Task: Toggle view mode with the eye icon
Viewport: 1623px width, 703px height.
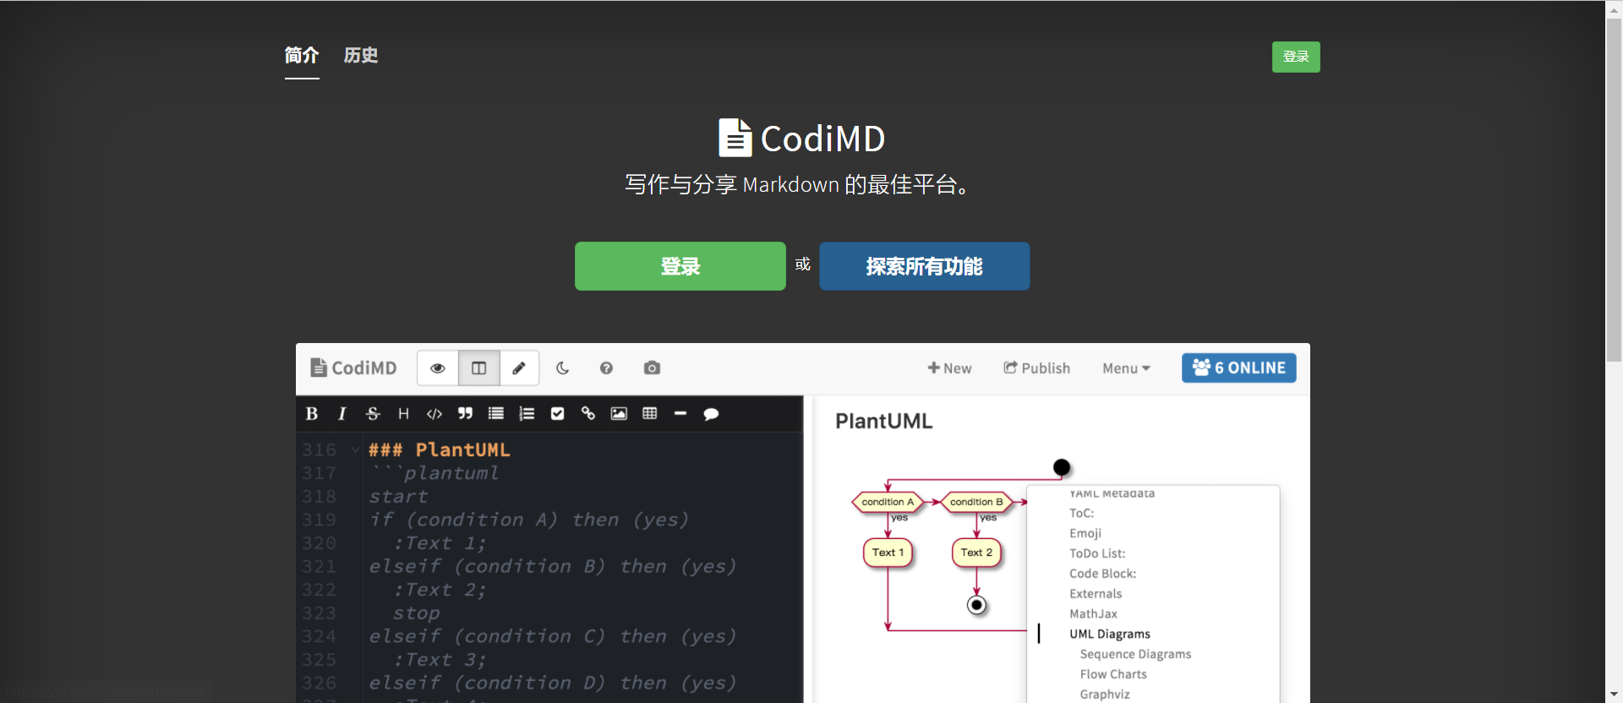Action: [438, 368]
